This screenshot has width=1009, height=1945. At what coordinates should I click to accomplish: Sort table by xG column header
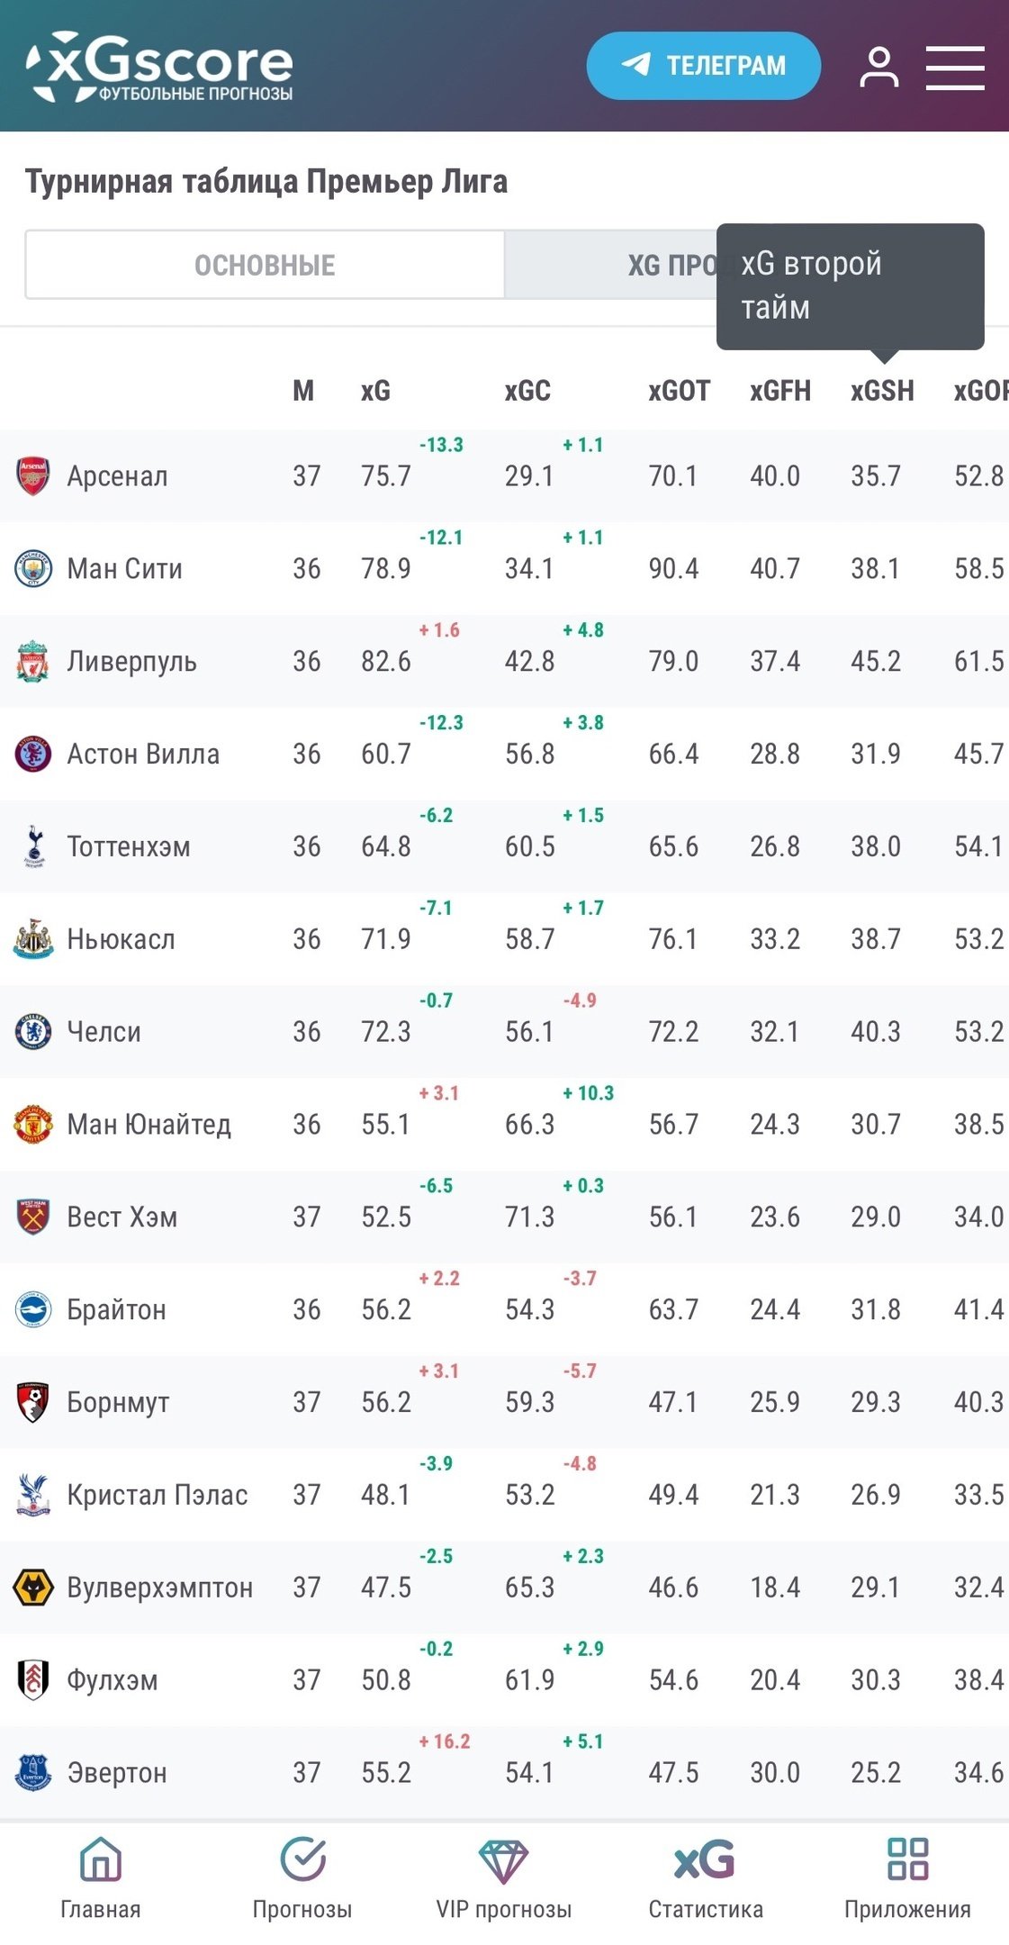(375, 391)
